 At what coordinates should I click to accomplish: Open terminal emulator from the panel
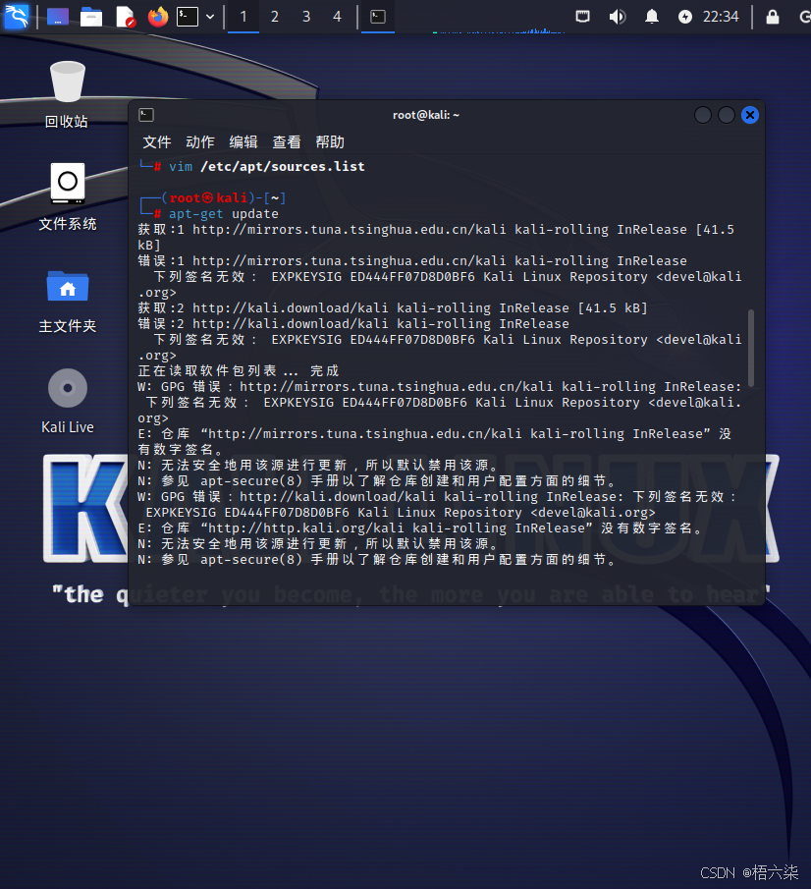coord(187,17)
